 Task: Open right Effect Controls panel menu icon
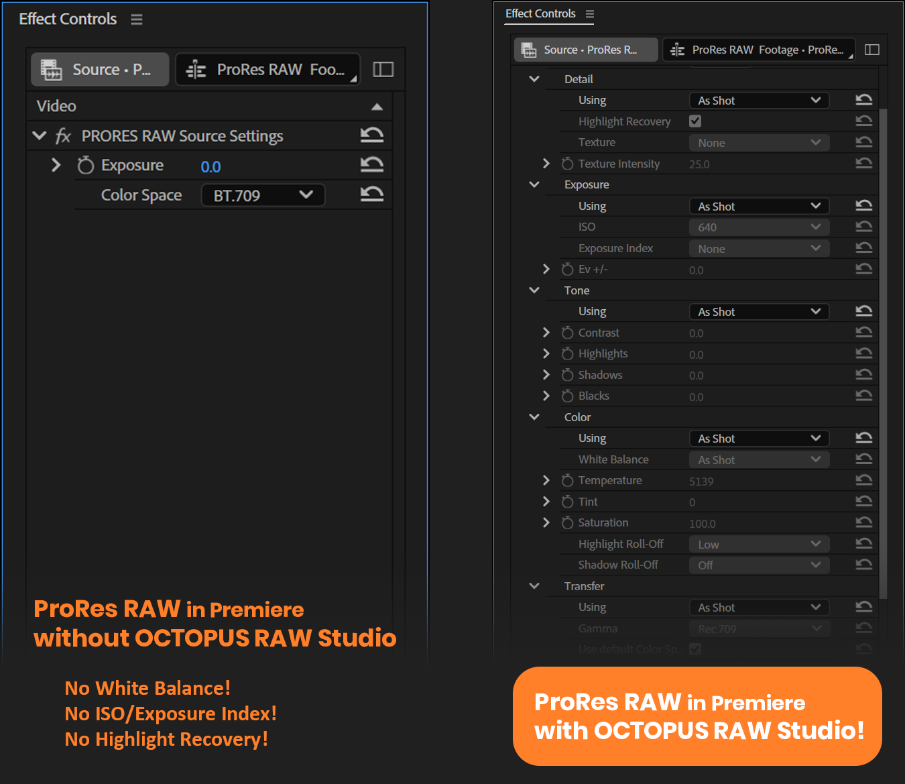point(590,14)
